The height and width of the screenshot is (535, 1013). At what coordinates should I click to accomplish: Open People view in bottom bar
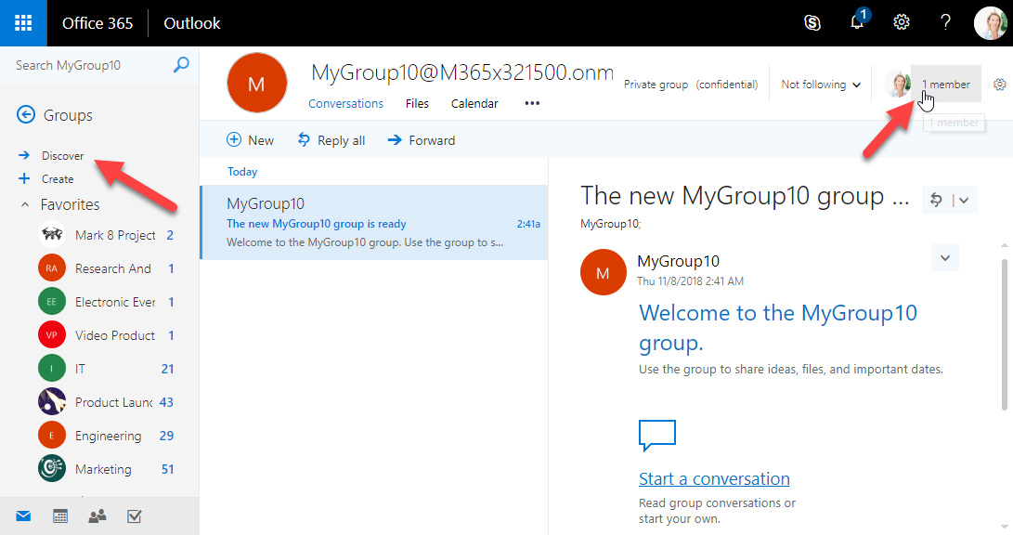point(97,516)
